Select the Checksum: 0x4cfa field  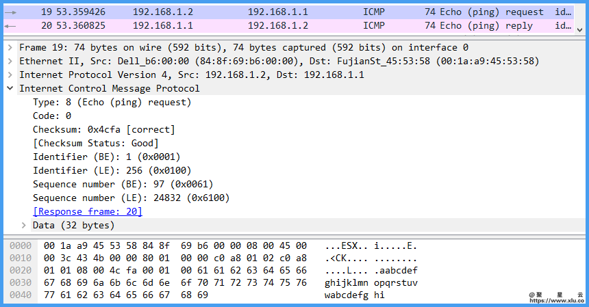103,130
